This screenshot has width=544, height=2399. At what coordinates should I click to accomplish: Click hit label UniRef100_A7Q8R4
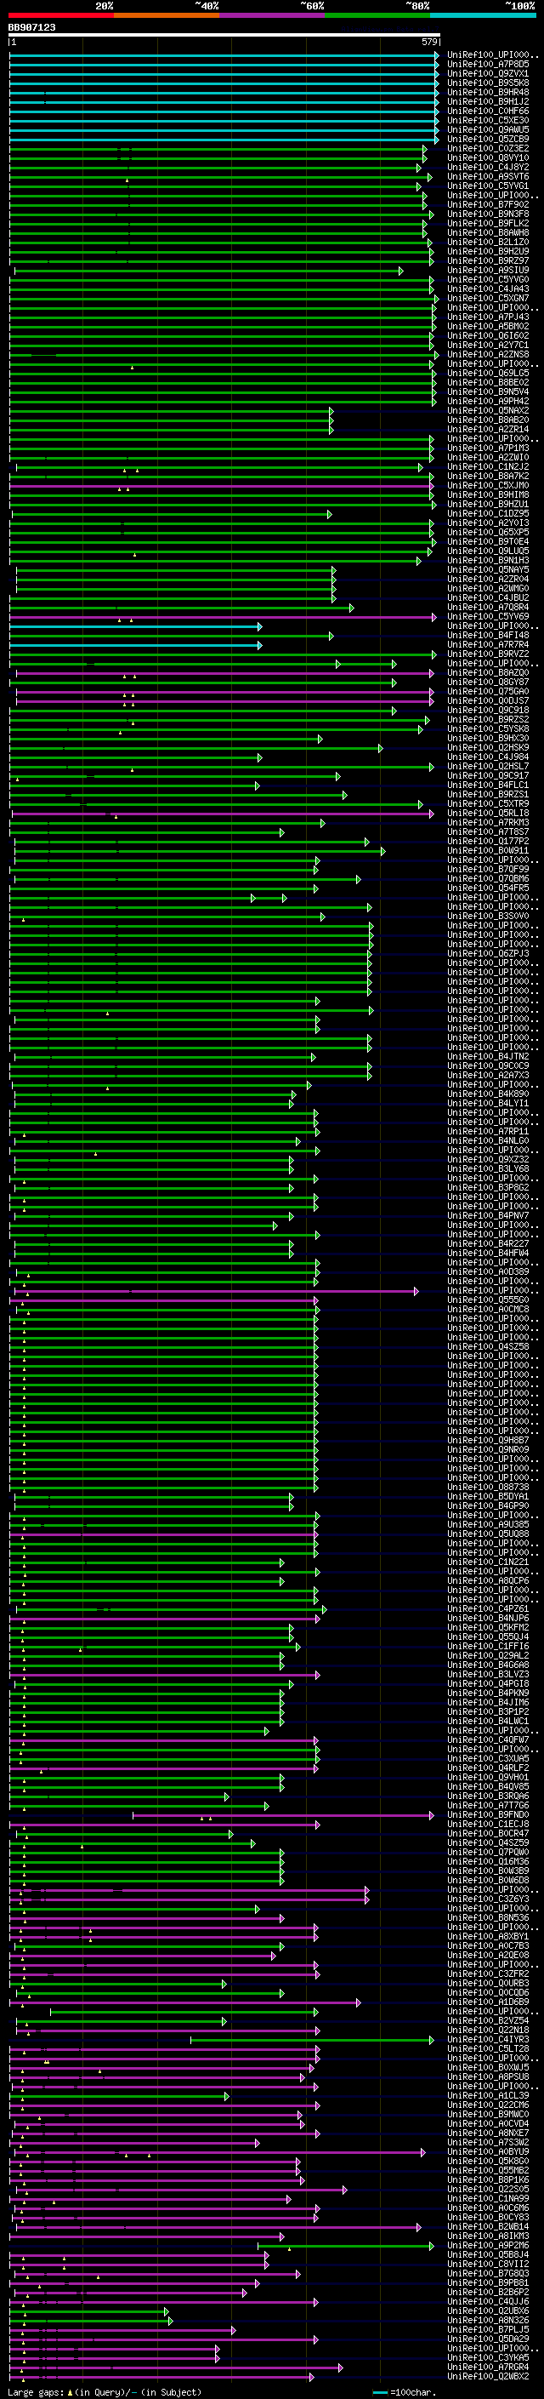point(488,608)
